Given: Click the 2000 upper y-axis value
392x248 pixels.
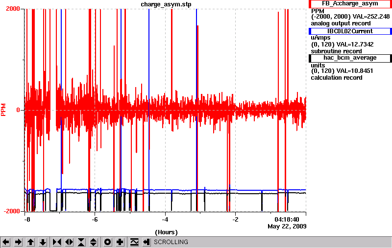Looking at the screenshot, I should coord(13,9).
